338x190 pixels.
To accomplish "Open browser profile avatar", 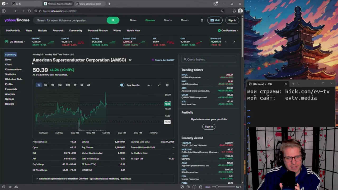I will (x=240, y=11).
